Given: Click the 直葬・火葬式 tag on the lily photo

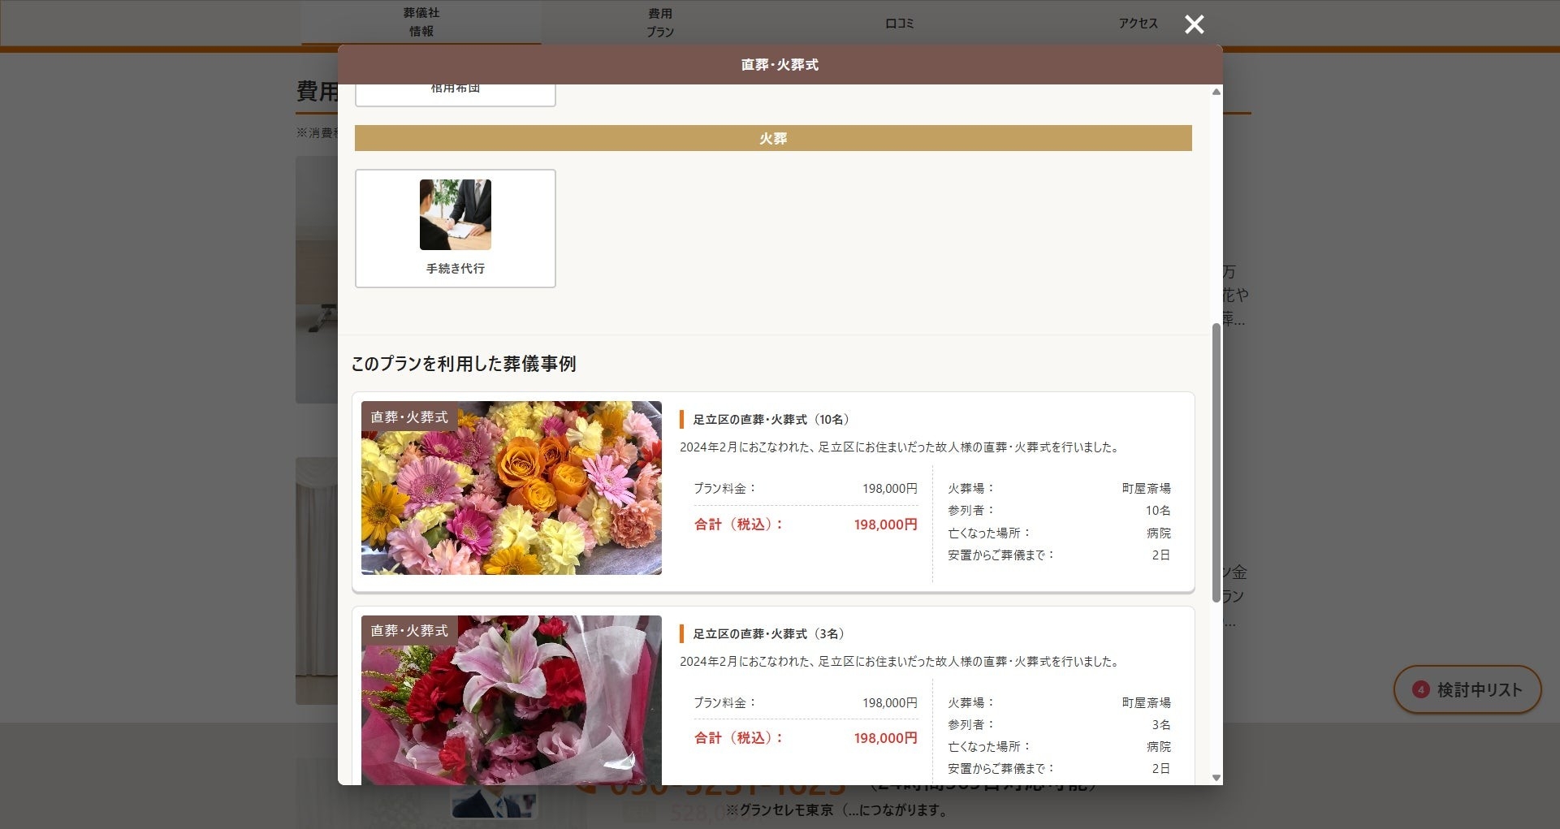Looking at the screenshot, I should 409,630.
